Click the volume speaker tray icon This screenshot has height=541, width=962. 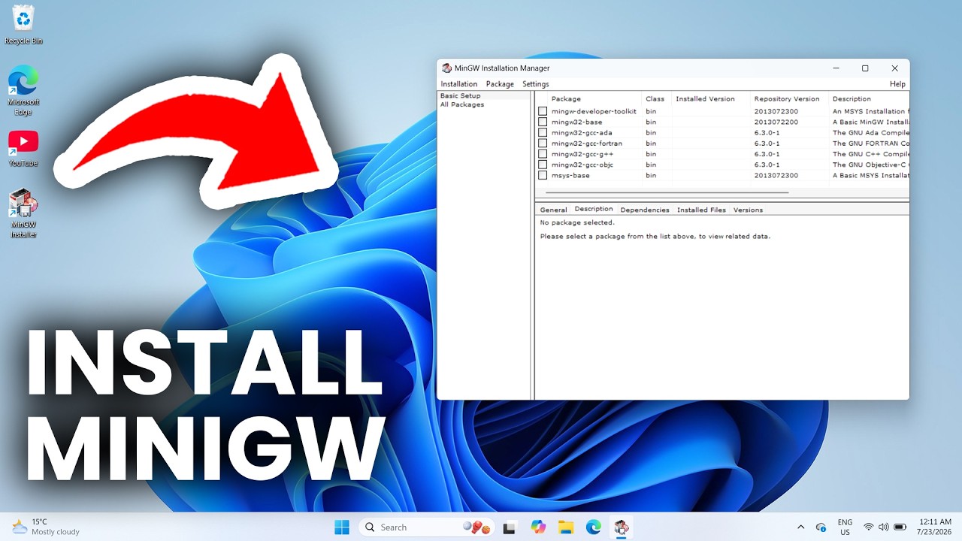pos(883,527)
